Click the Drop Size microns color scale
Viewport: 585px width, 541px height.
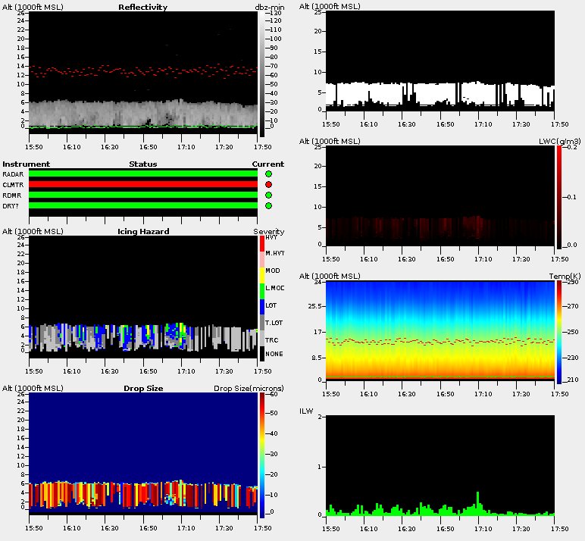(261, 455)
